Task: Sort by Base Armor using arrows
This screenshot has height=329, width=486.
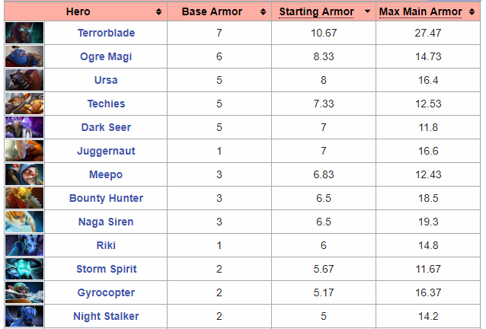Action: 263,11
